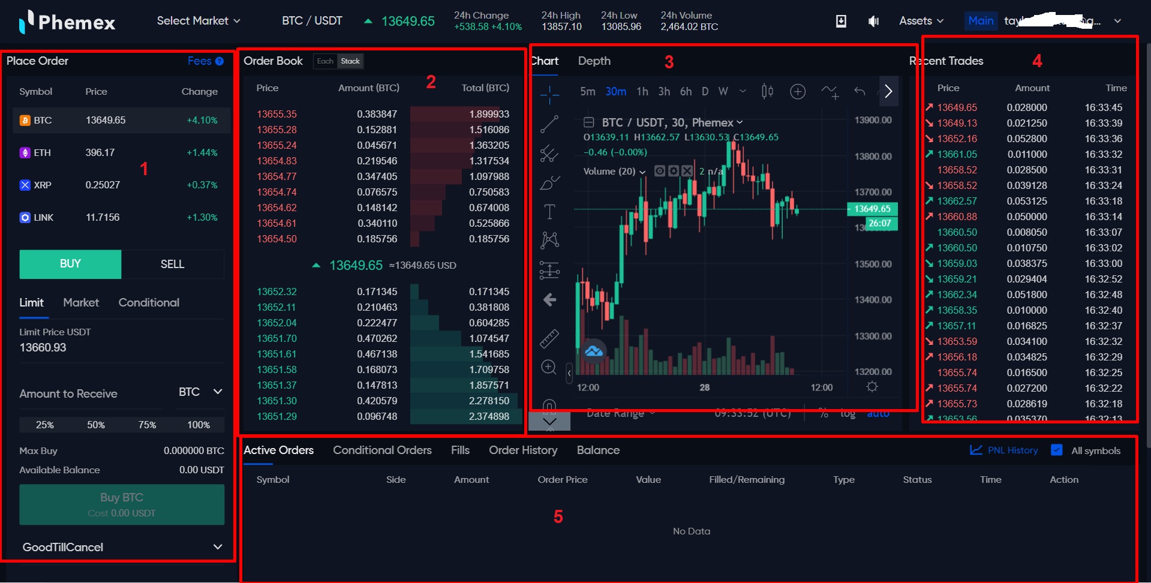Toggle log scale on the chart
This screenshot has height=583, width=1151.
(x=848, y=413)
